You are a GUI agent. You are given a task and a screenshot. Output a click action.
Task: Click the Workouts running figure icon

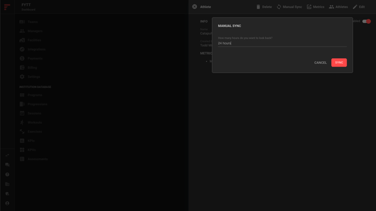click(x=22, y=122)
